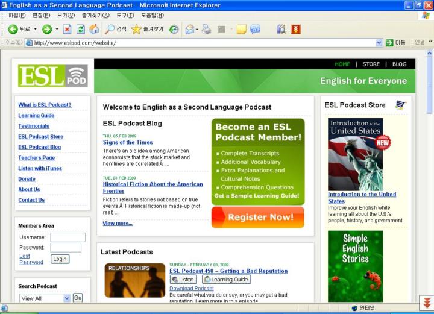Click the film reel toolbar icon

(281, 29)
